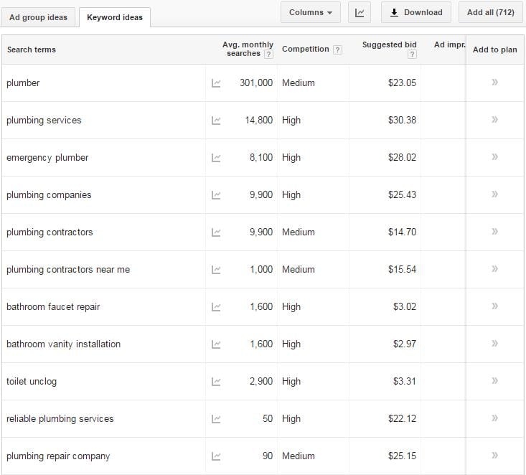This screenshot has width=526, height=475.
Task: Sort by Ad impr. column header
Action: point(449,44)
